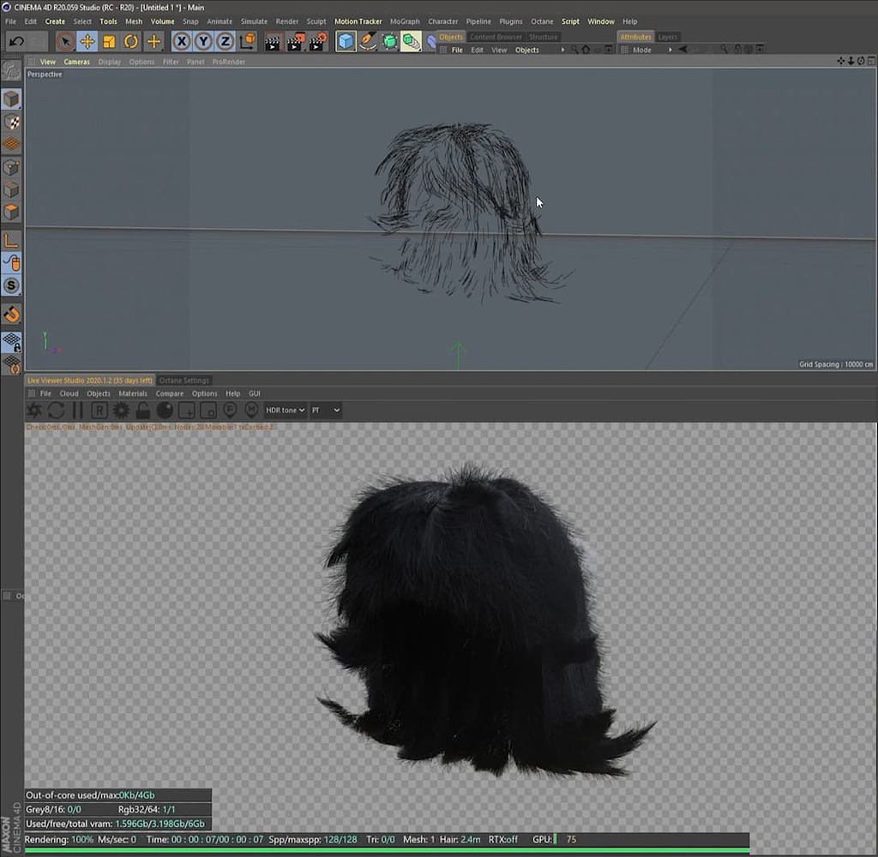This screenshot has height=857, width=878.
Task: Toggle the Y axis lock
Action: pyautogui.click(x=204, y=40)
